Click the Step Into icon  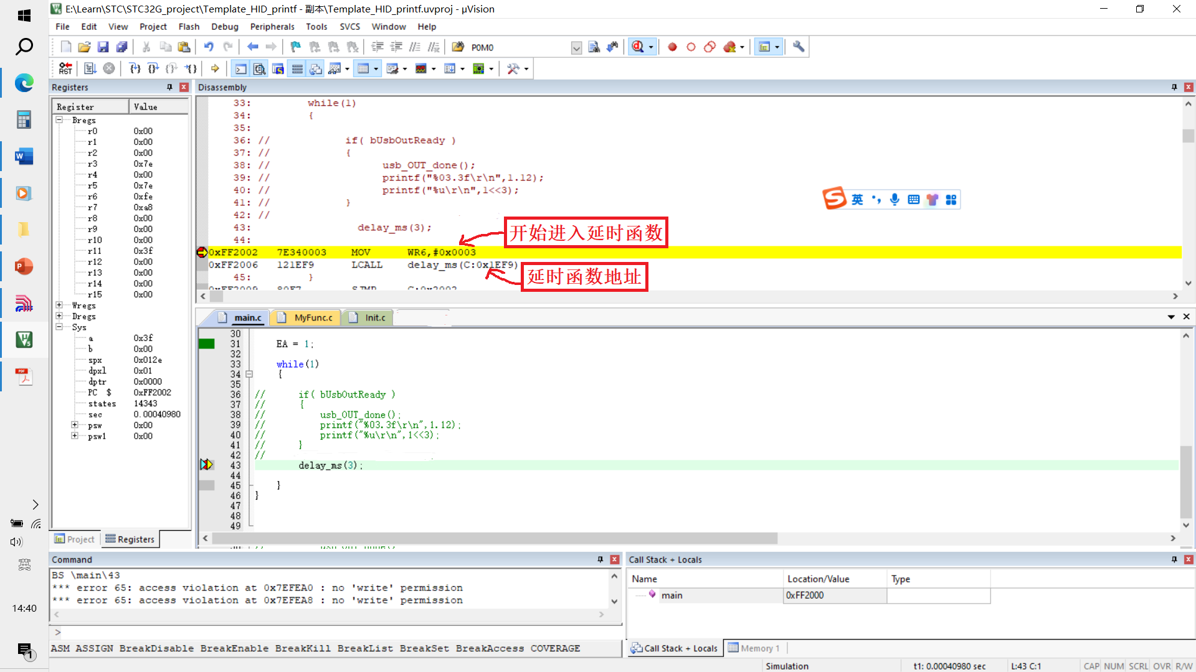(135, 68)
